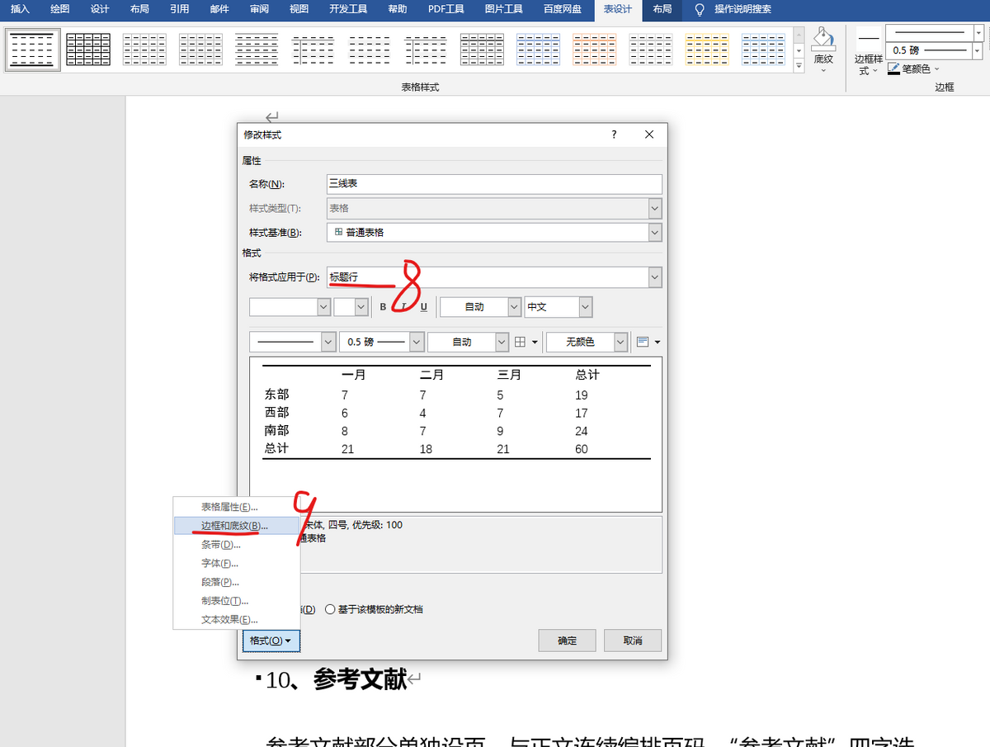The image size is (990, 747).
Task: Click the borders grid icon in the dialog
Action: [520, 342]
